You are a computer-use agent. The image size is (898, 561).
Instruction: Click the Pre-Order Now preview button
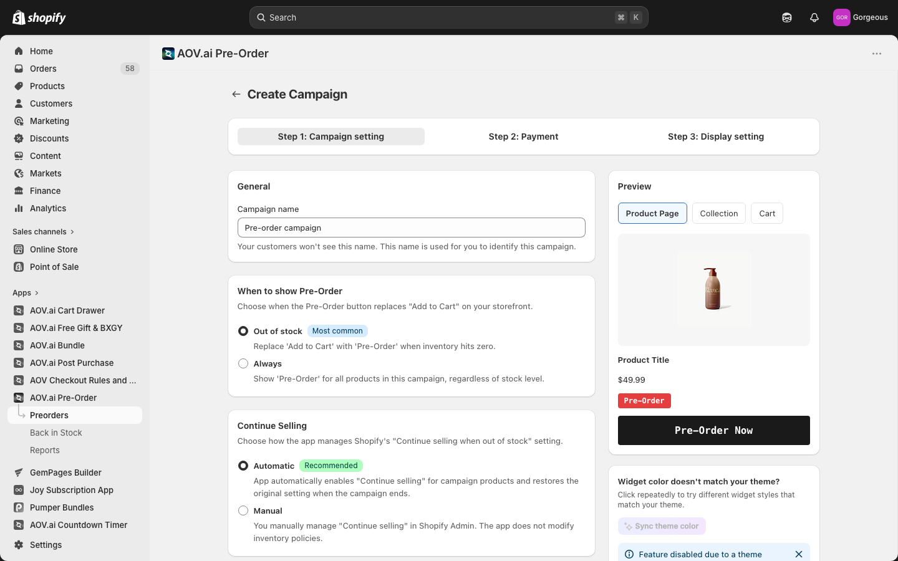click(x=713, y=430)
